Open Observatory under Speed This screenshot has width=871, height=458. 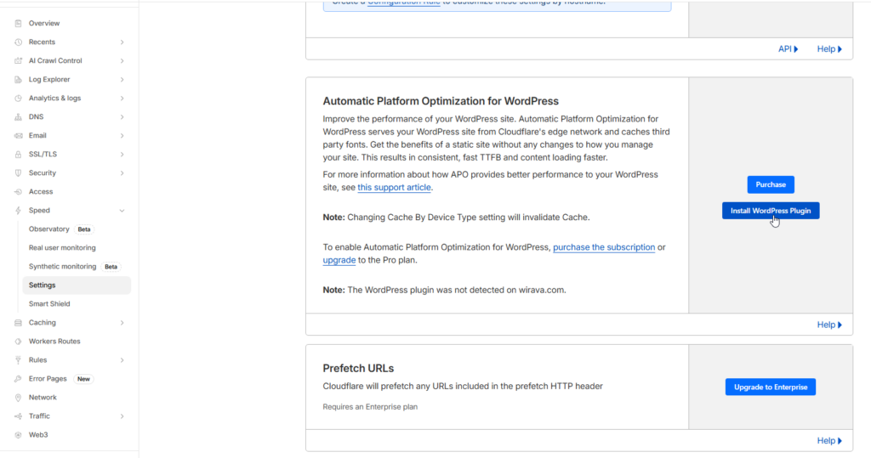coord(49,229)
